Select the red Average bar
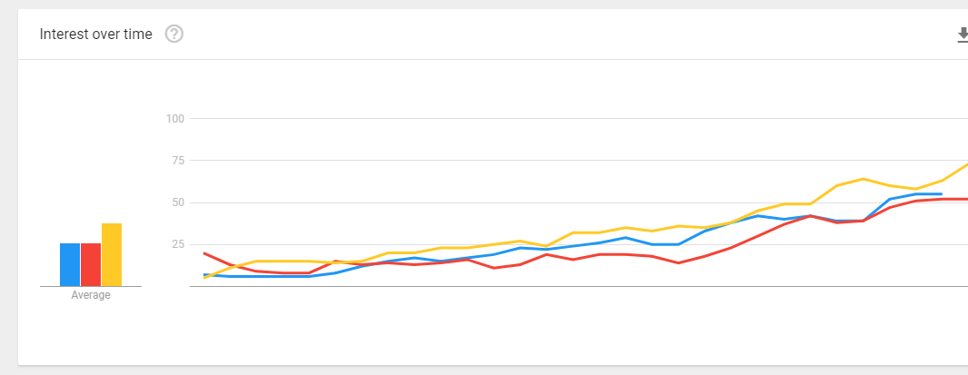 pos(91,265)
